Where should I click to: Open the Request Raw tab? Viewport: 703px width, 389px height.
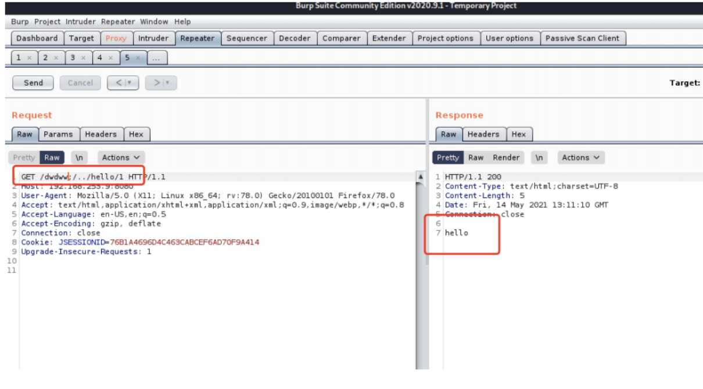tap(25, 134)
